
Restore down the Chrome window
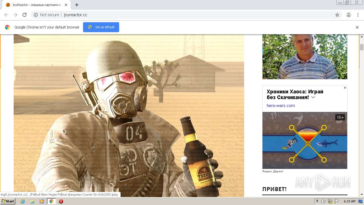click(x=347, y=3)
